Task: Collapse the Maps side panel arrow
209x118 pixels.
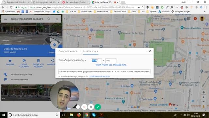Action: 64,19
